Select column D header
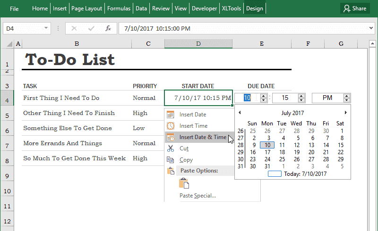378x231 pixels. point(198,44)
